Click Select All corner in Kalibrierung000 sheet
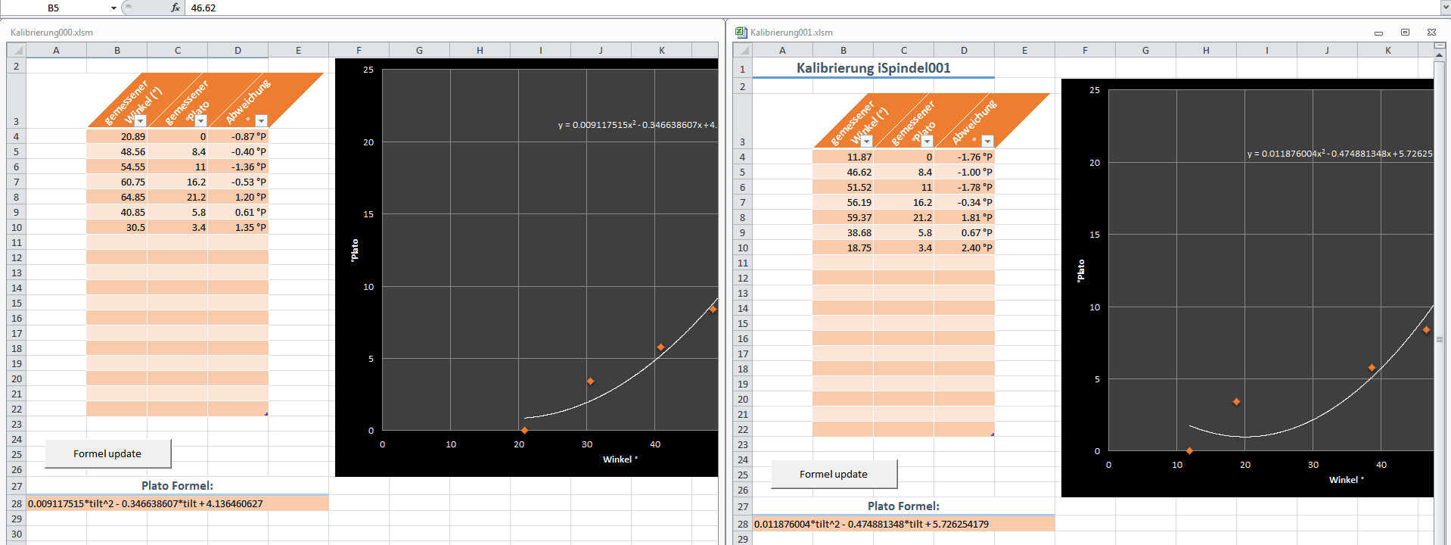This screenshot has height=545, width=1451. click(17, 51)
